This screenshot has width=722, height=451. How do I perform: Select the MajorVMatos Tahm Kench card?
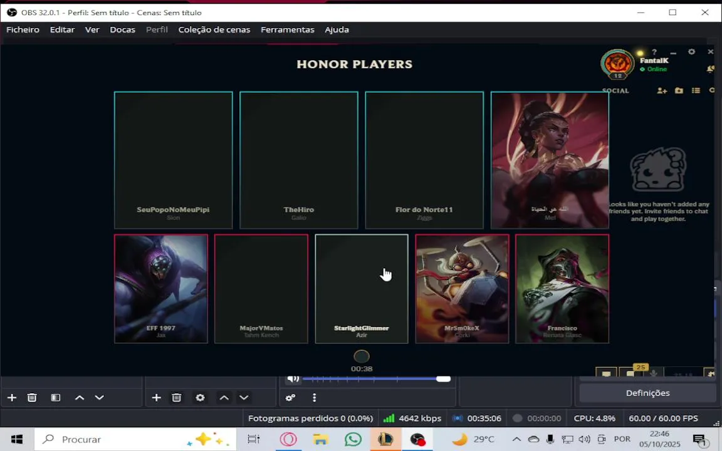(261, 289)
